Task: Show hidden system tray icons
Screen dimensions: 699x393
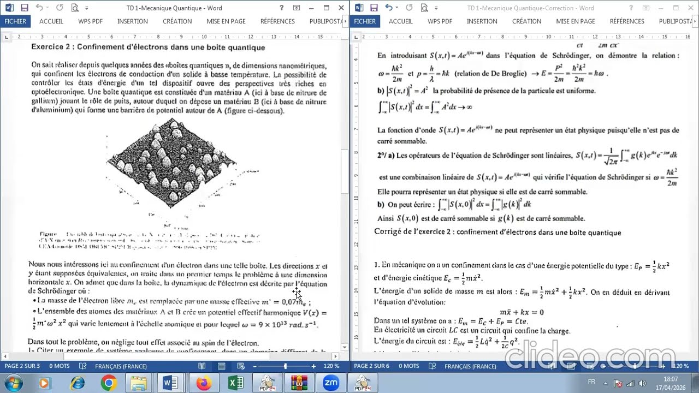Action: point(605,383)
